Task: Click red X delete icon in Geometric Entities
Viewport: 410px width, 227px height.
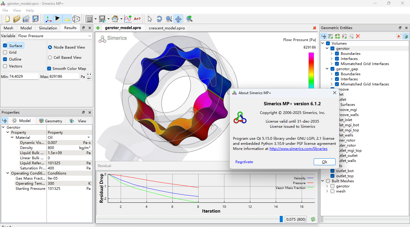Action: [x=358, y=36]
